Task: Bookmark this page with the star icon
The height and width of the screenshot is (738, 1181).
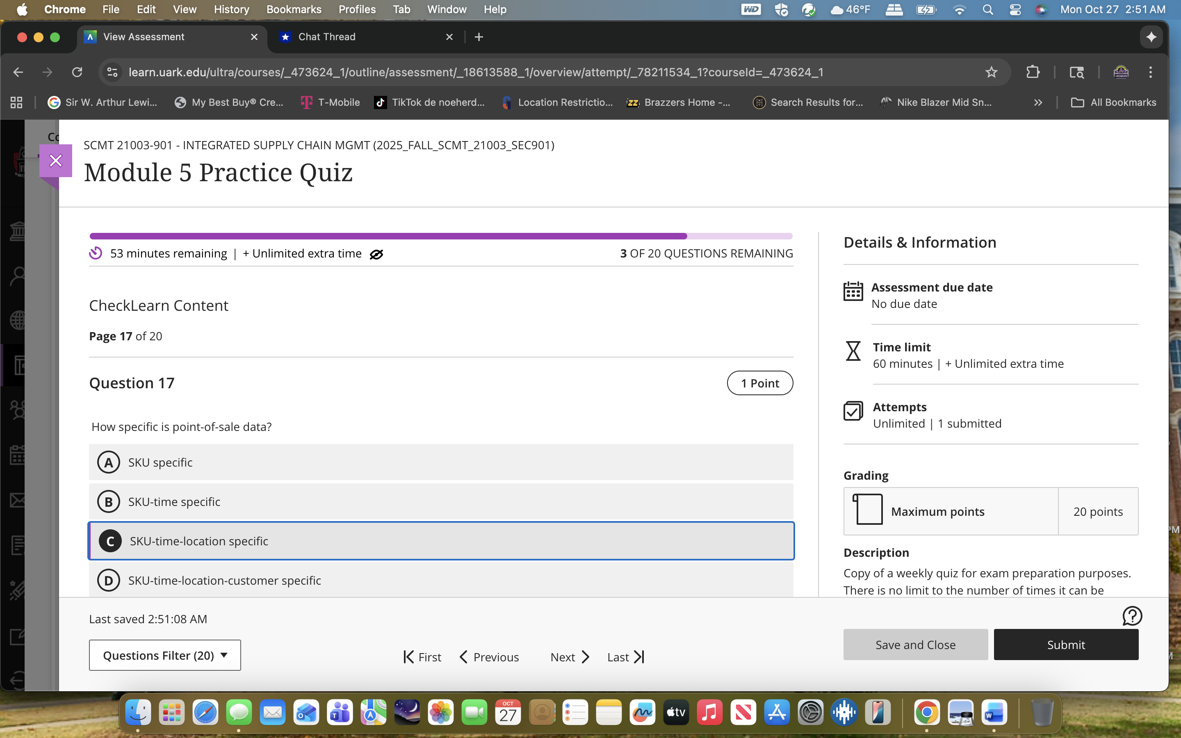Action: pyautogui.click(x=991, y=72)
